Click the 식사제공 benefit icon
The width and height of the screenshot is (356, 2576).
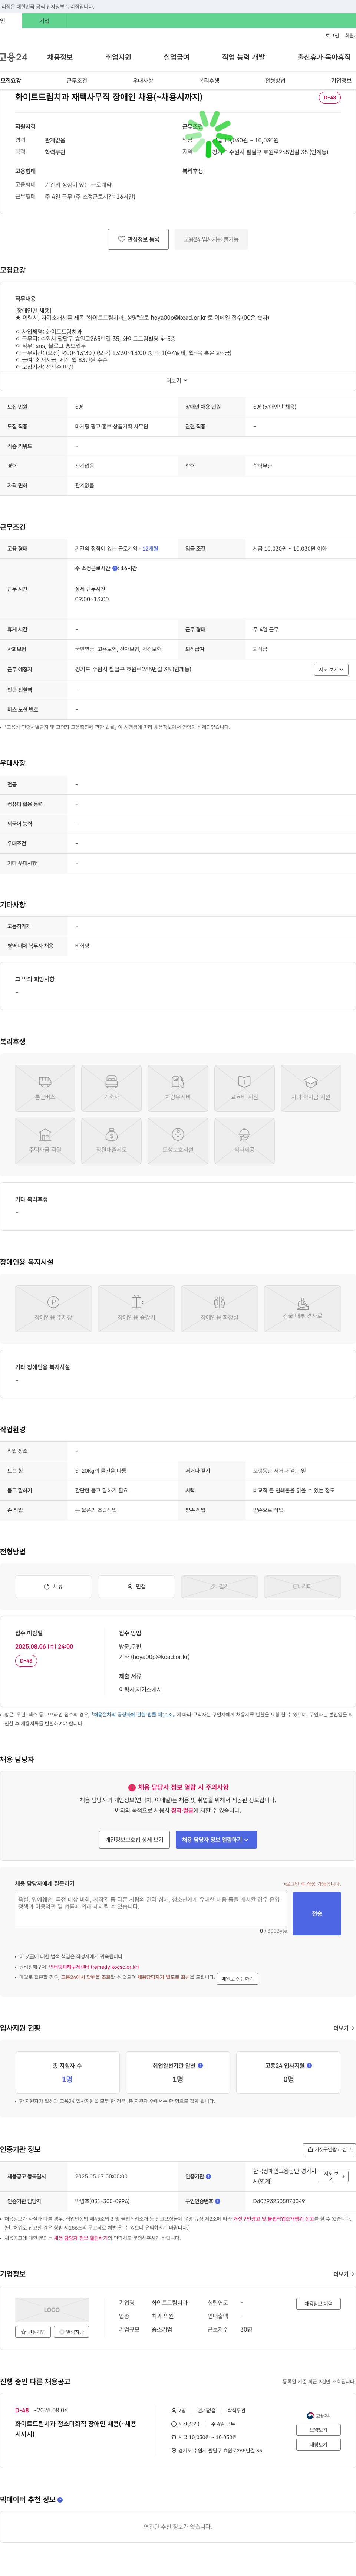pyautogui.click(x=244, y=1141)
